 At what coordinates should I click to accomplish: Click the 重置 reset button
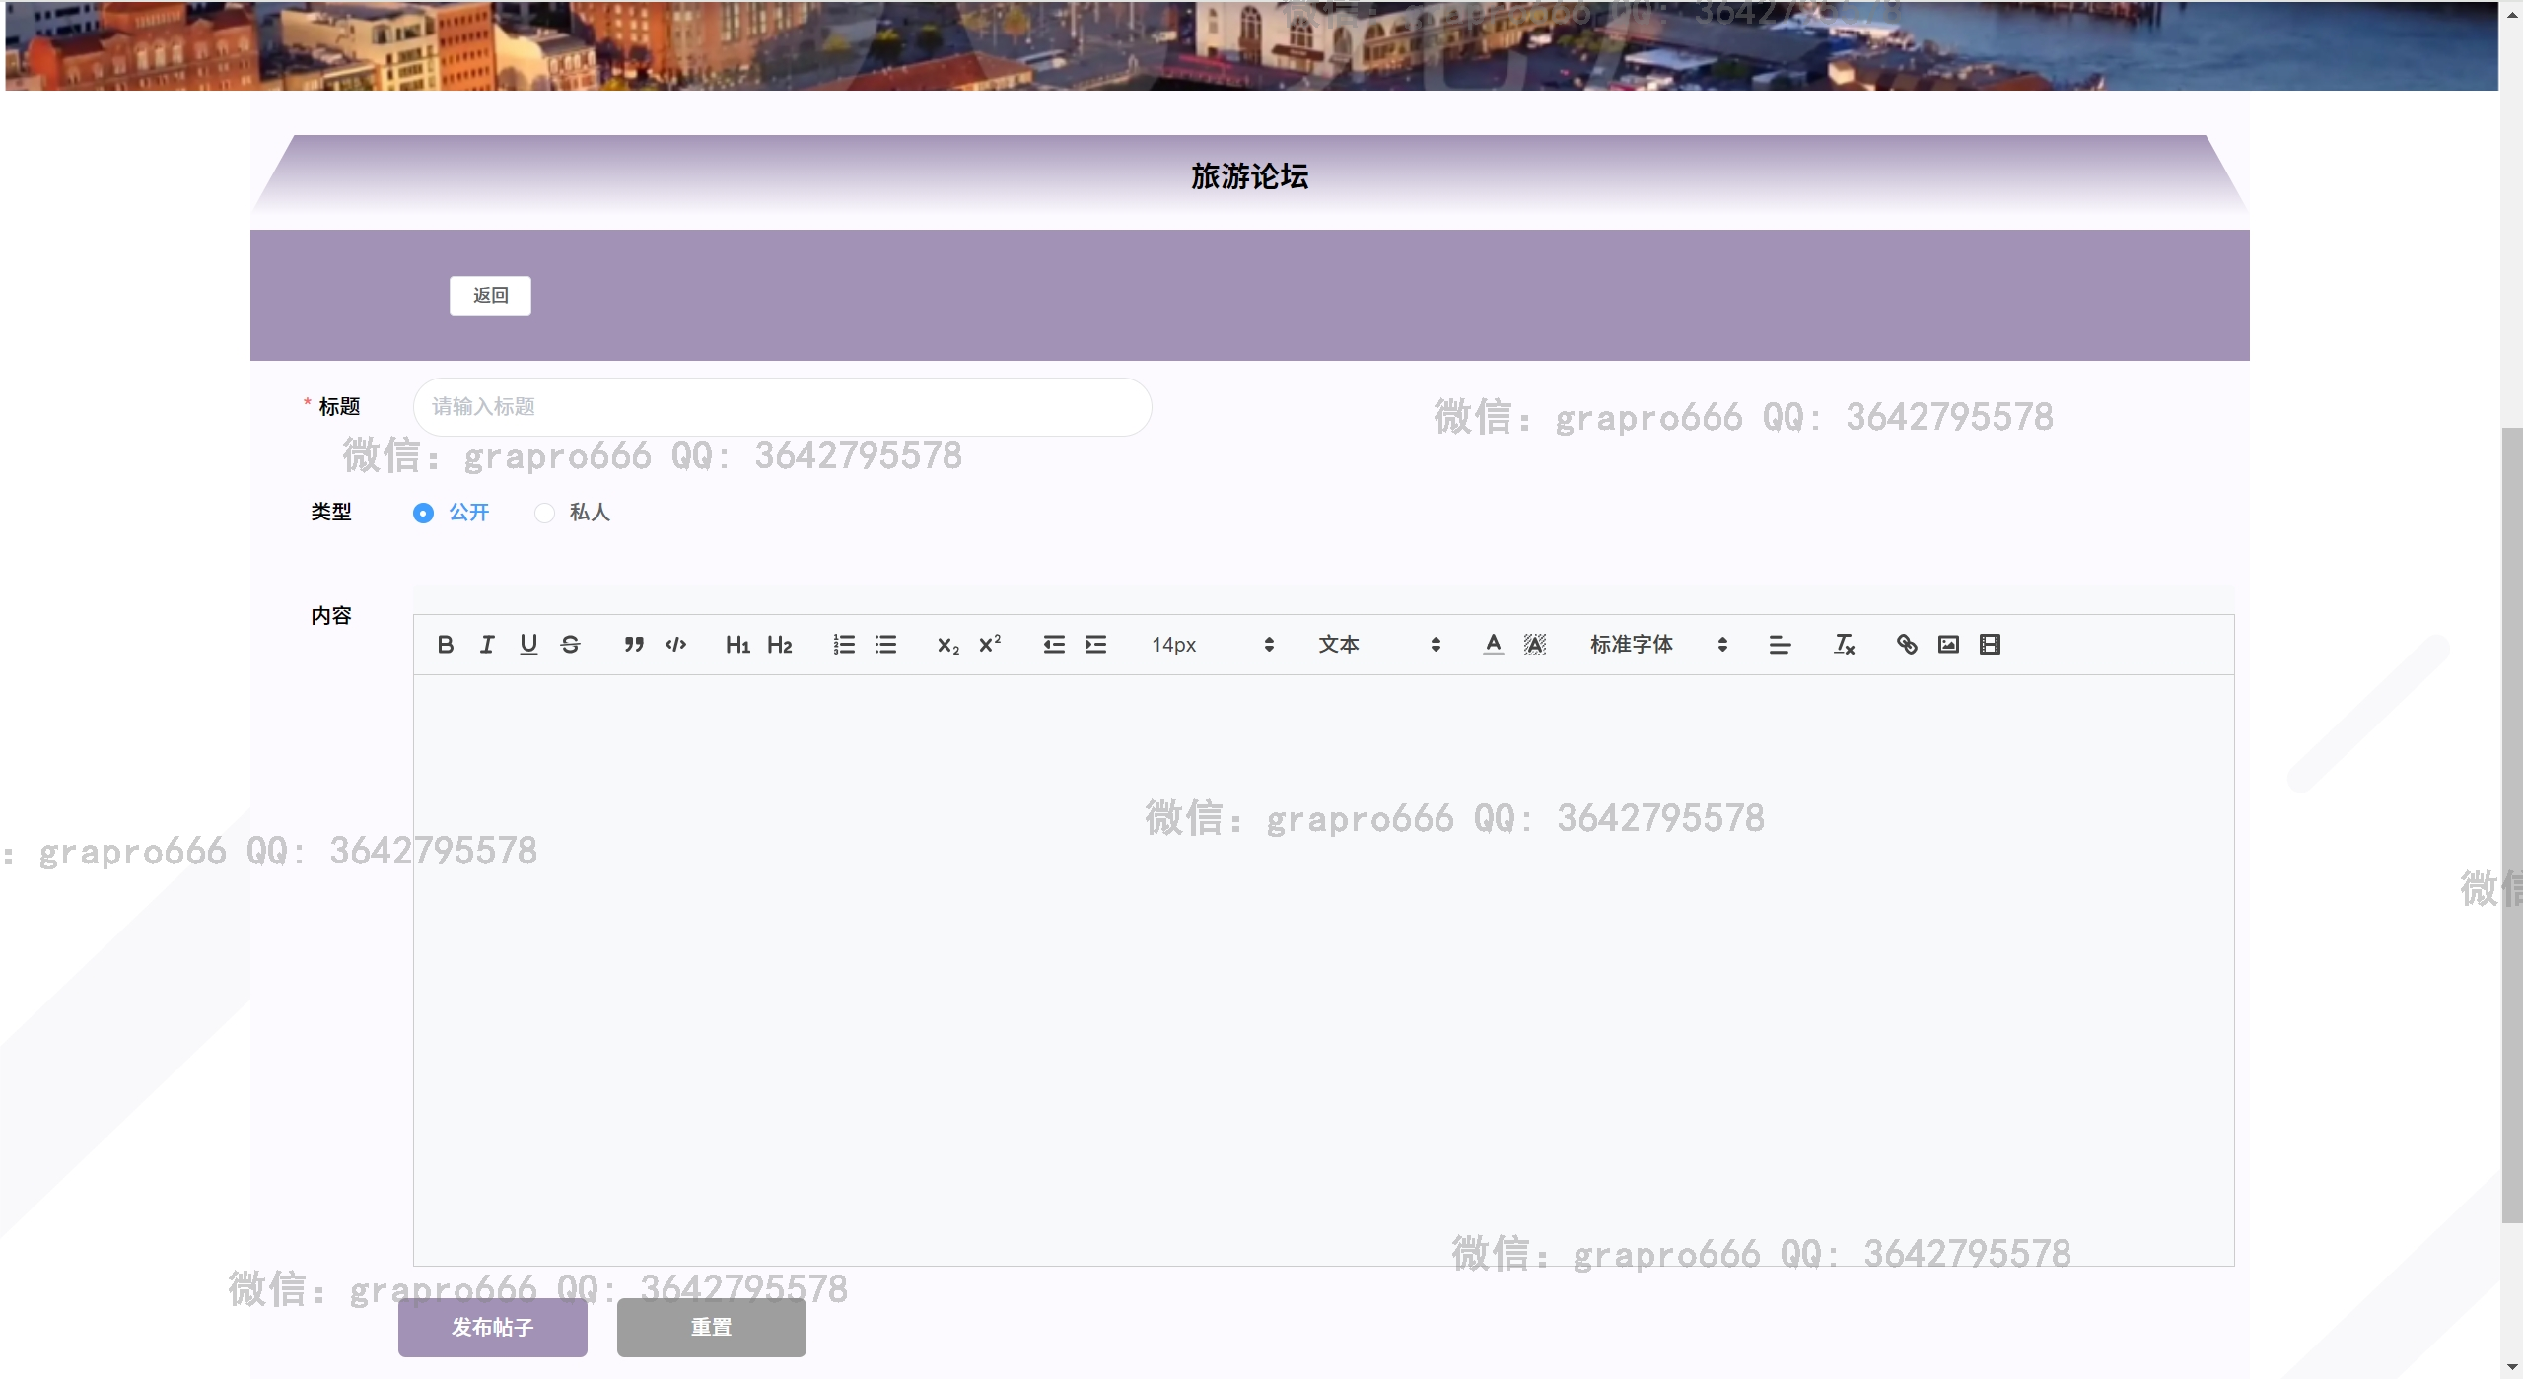tap(711, 1327)
